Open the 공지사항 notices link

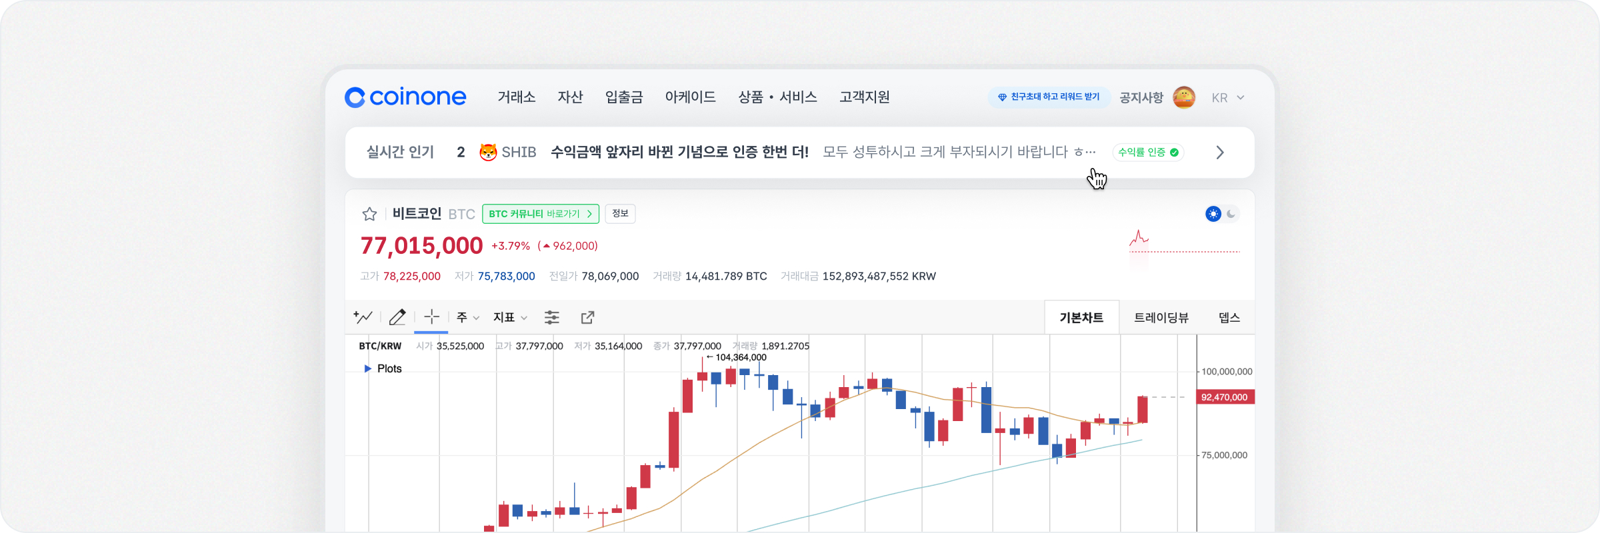1141,98
